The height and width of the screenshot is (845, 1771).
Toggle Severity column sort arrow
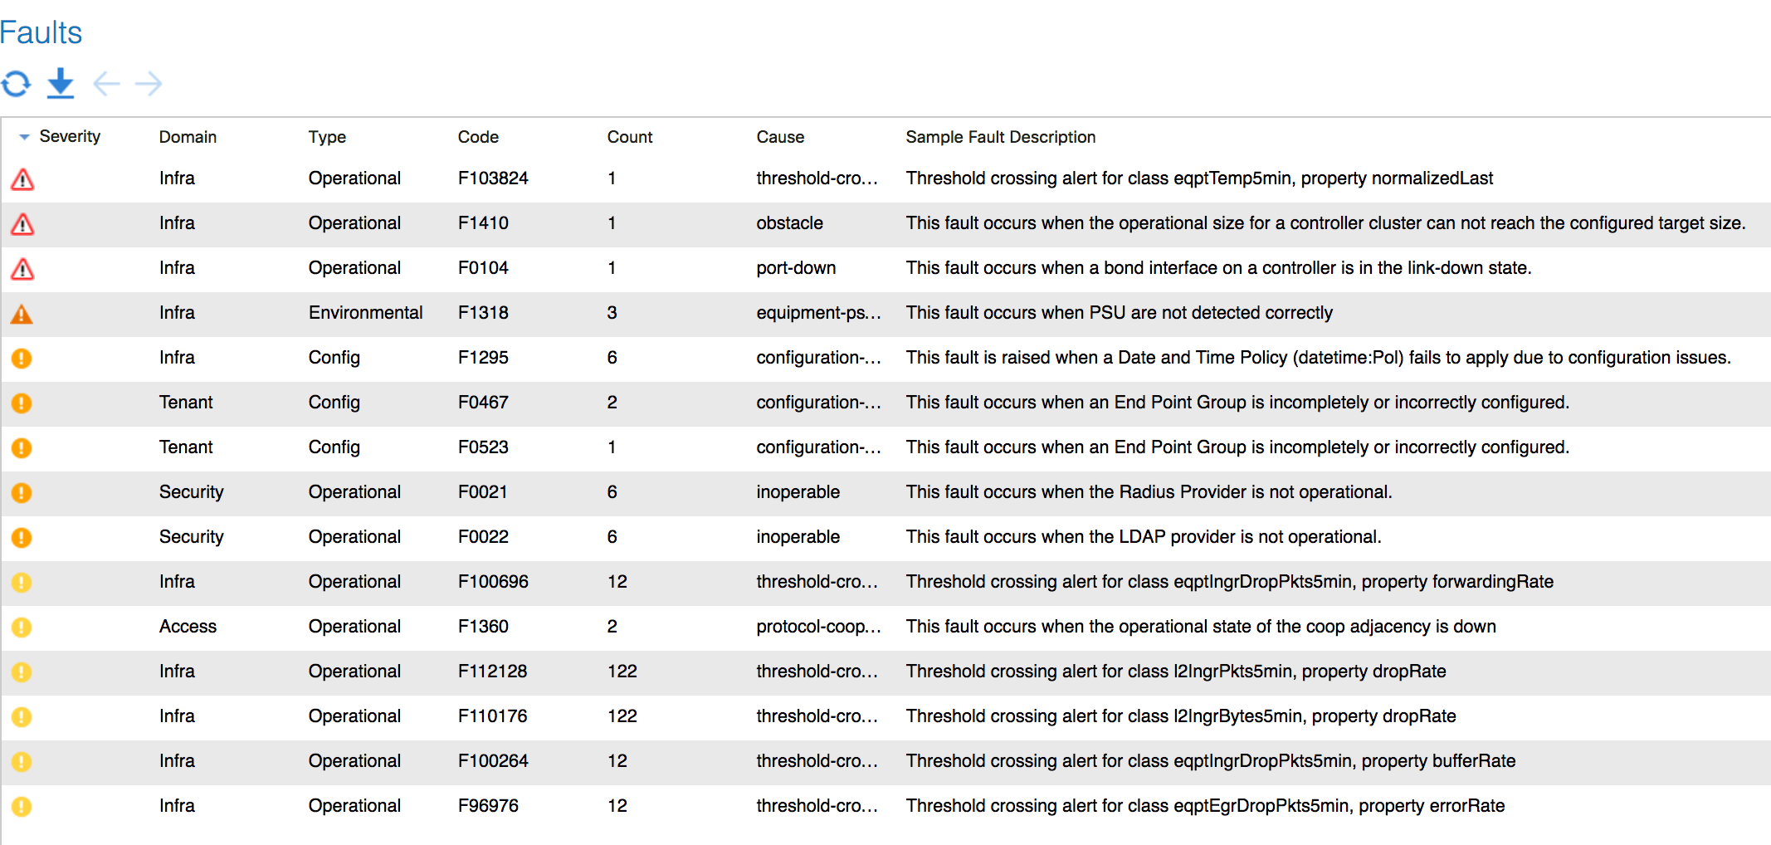24,137
